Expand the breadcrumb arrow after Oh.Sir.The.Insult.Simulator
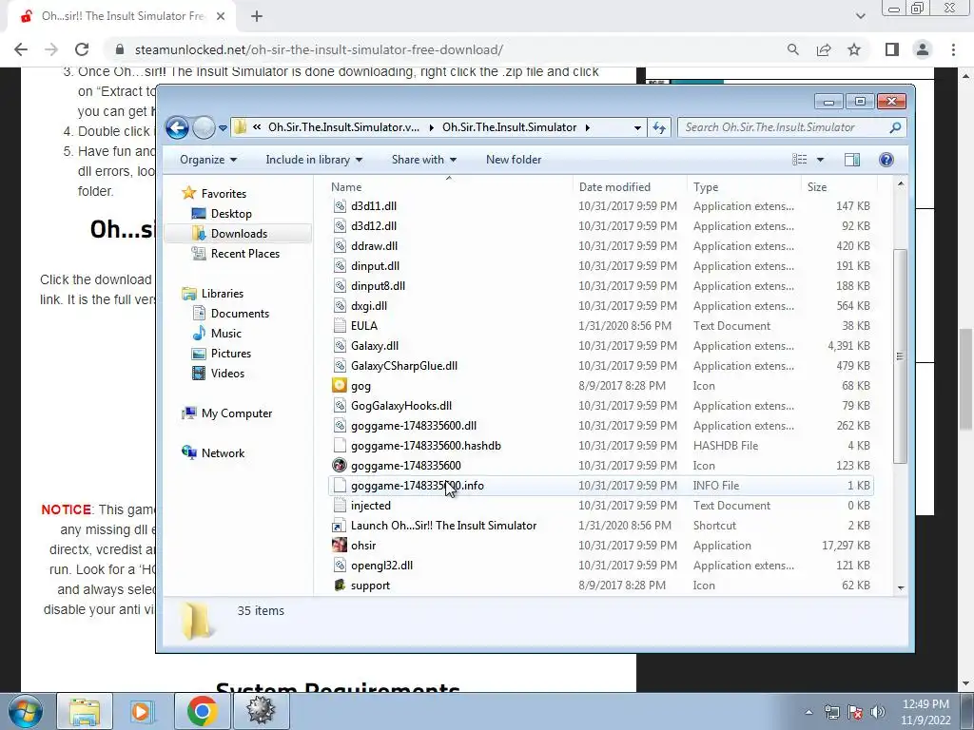This screenshot has height=730, width=974. 587,128
